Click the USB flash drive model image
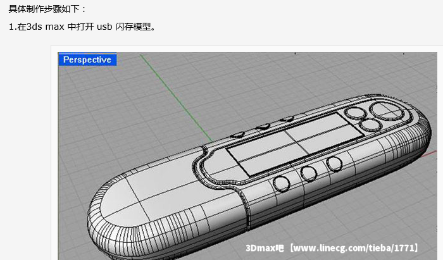The height and width of the screenshot is (260, 443). (247, 156)
